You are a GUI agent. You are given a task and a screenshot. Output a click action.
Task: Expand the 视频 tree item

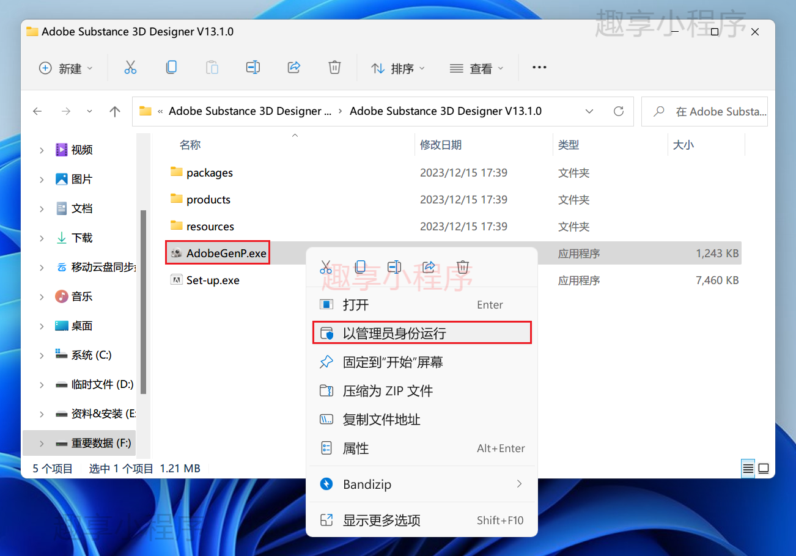(42, 150)
